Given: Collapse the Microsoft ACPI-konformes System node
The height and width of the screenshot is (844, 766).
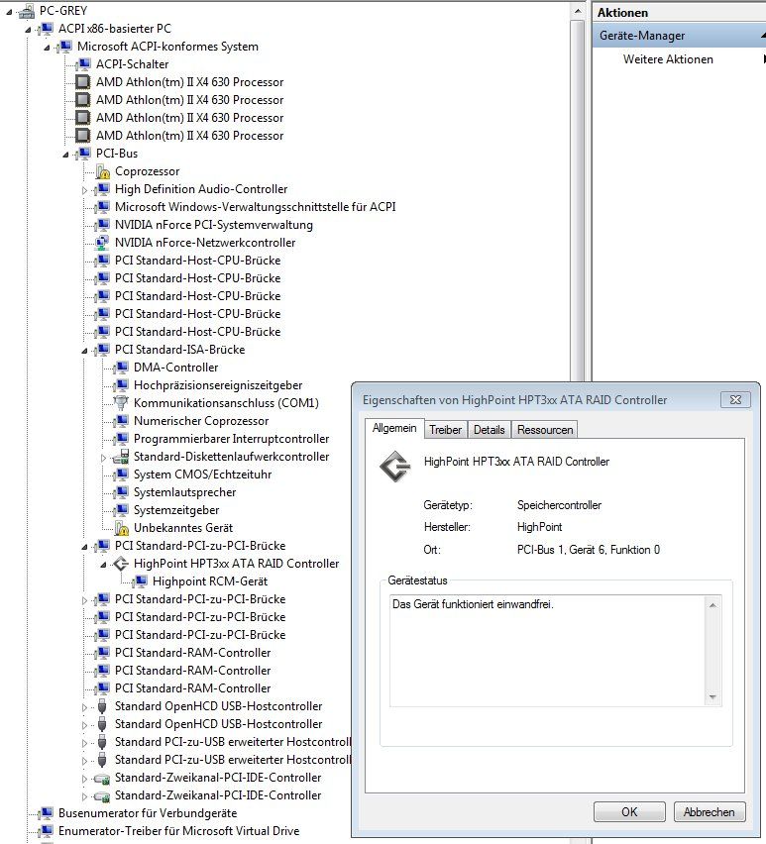Looking at the screenshot, I should pyautogui.click(x=47, y=48).
